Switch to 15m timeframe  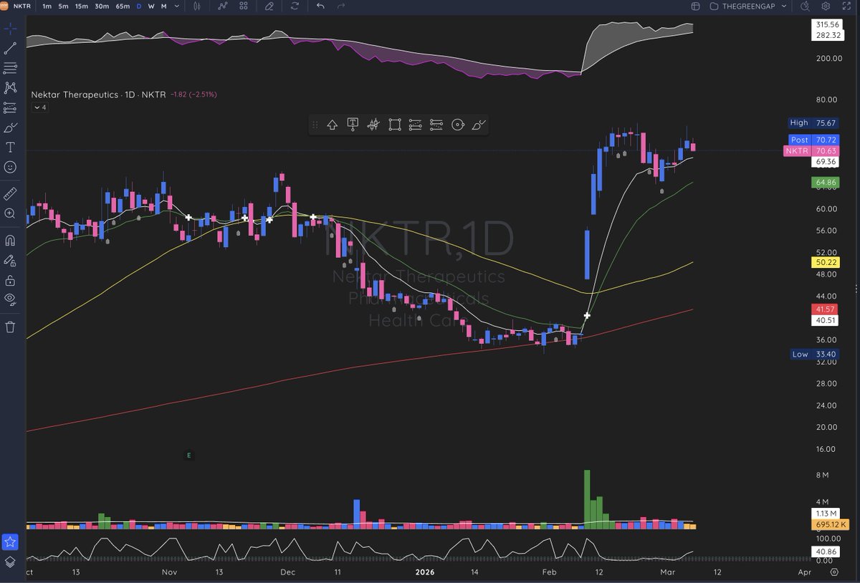tap(82, 6)
